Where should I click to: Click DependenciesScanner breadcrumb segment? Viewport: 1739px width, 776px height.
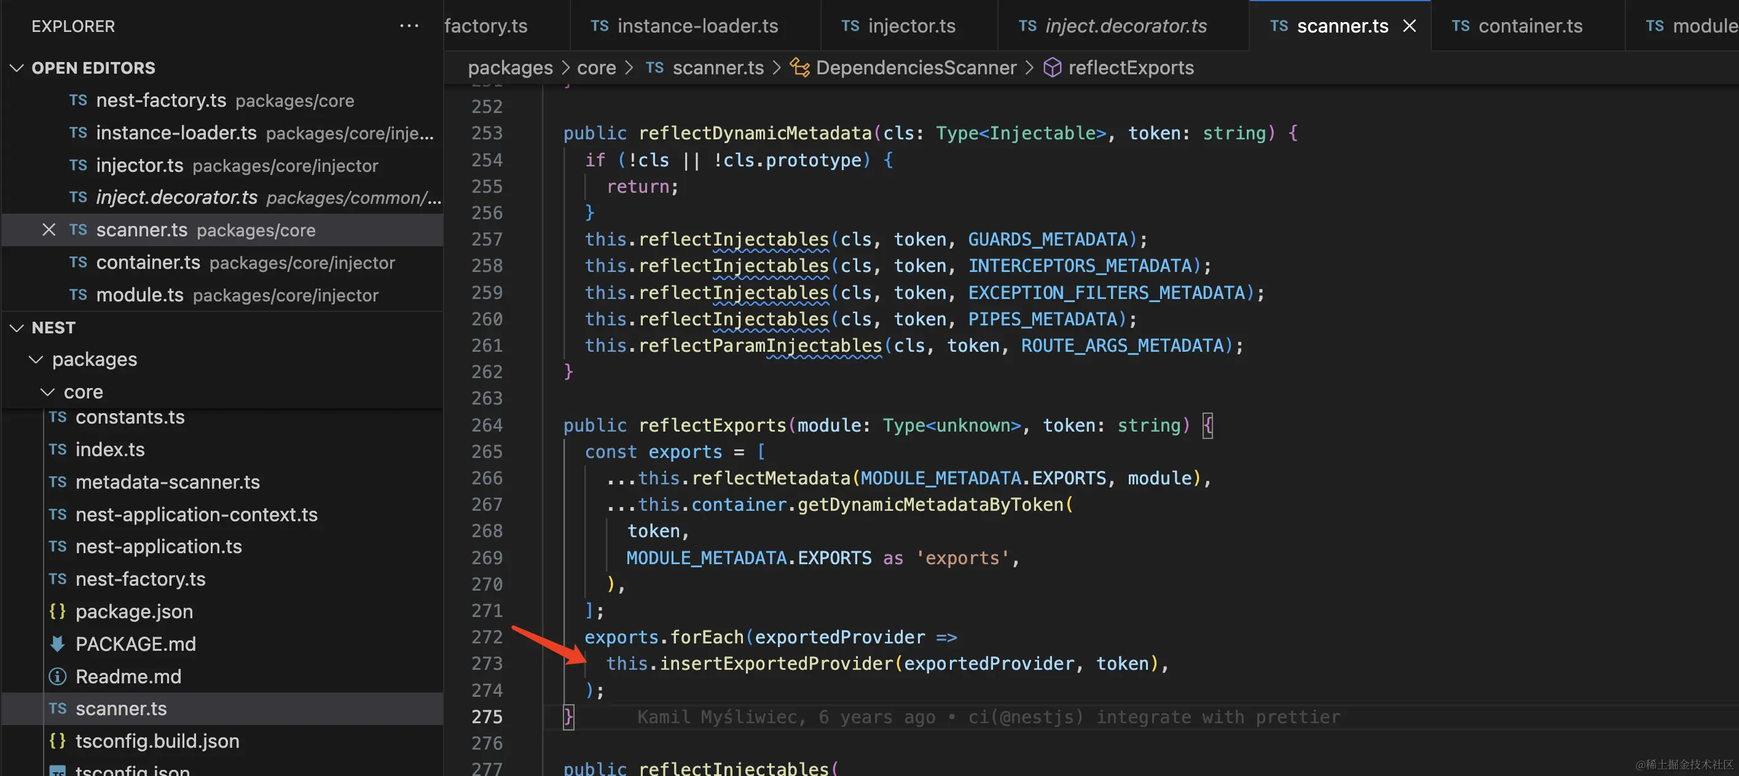916,68
